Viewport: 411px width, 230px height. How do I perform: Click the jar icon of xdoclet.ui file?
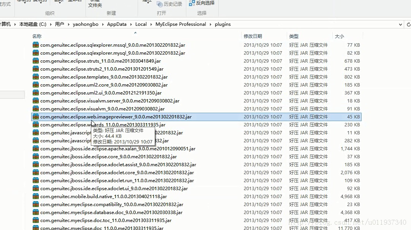pyautogui.click(x=36, y=188)
